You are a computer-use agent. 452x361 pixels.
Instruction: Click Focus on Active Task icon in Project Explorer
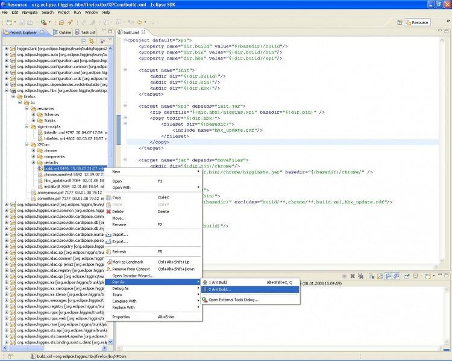pyautogui.click(x=102, y=41)
